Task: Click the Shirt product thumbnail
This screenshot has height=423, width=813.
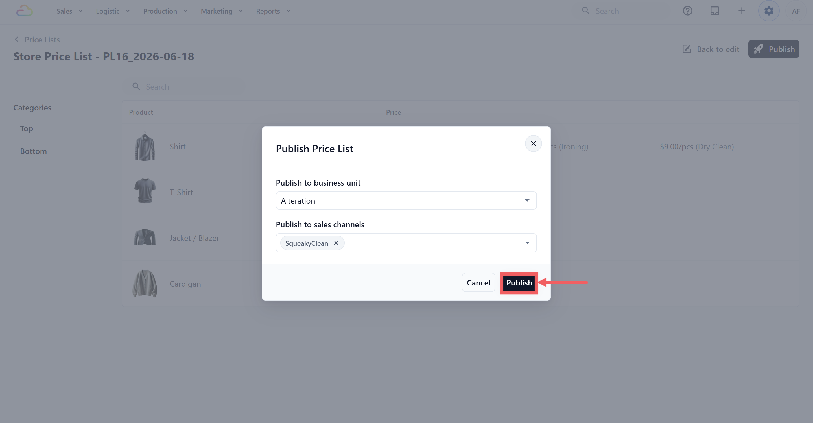Action: [145, 147]
